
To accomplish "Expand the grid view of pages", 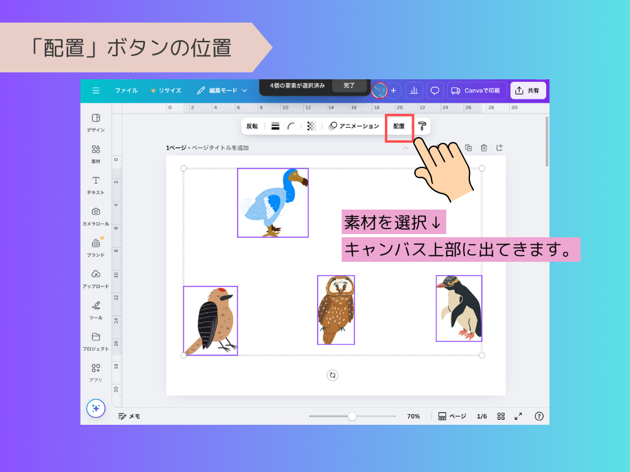I will (x=501, y=416).
